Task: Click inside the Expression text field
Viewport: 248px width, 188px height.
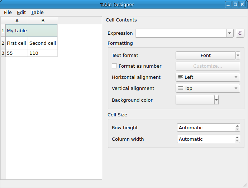Action: point(181,33)
